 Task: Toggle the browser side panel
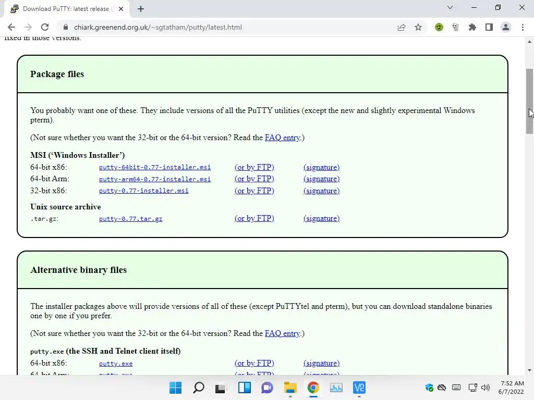tap(489, 27)
